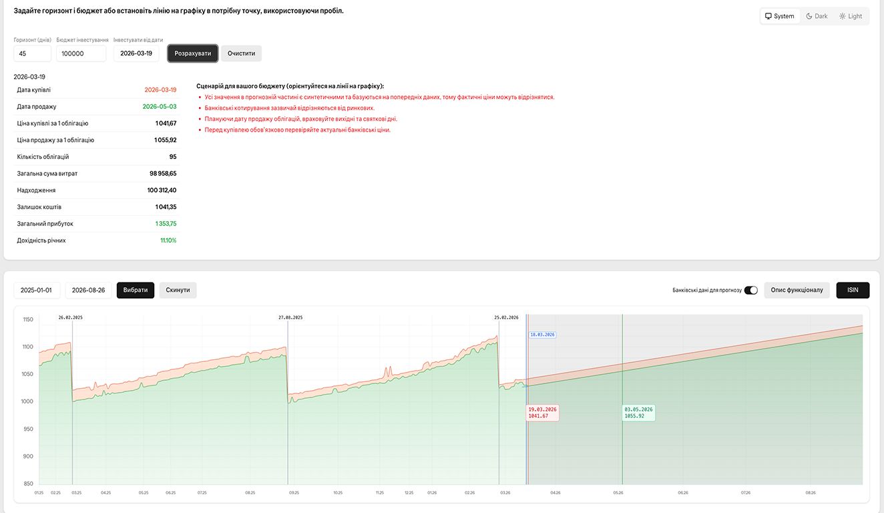Disable Банківські дані для прогнозу toggle

(750, 290)
